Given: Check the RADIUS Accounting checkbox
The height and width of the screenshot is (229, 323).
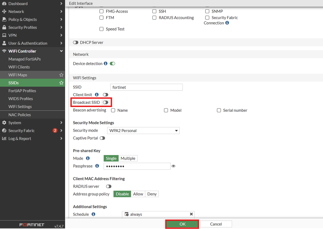Looking at the screenshot, I should pos(154,17).
